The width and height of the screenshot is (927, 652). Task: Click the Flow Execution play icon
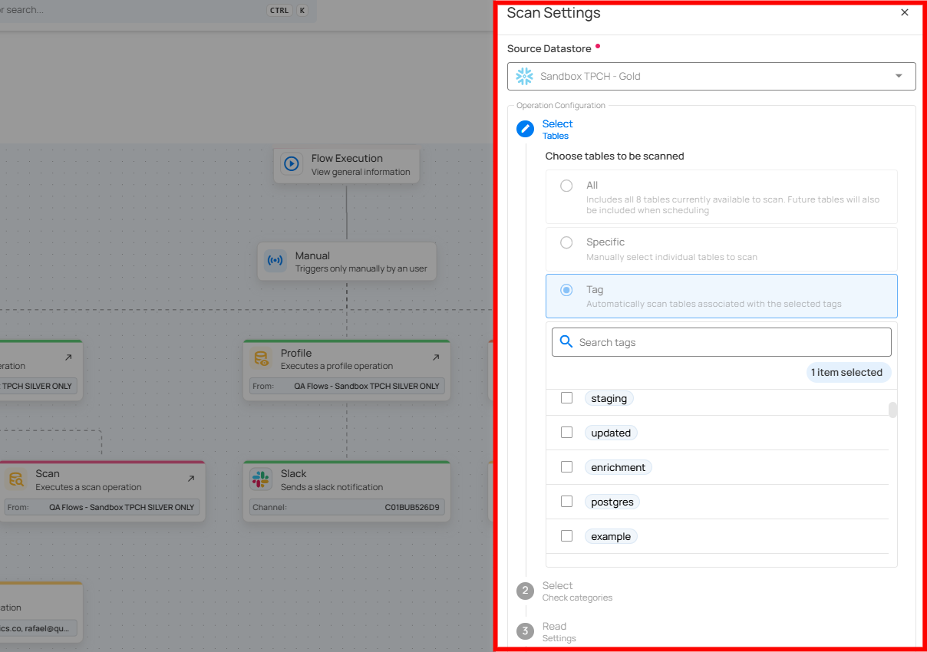pyautogui.click(x=292, y=164)
